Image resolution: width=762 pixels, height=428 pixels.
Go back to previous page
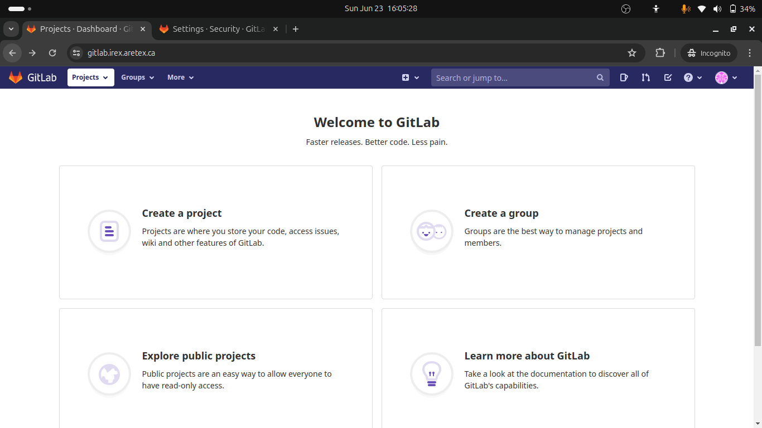(12, 53)
